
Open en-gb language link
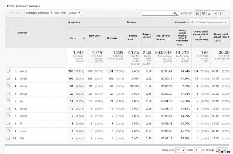23,79
